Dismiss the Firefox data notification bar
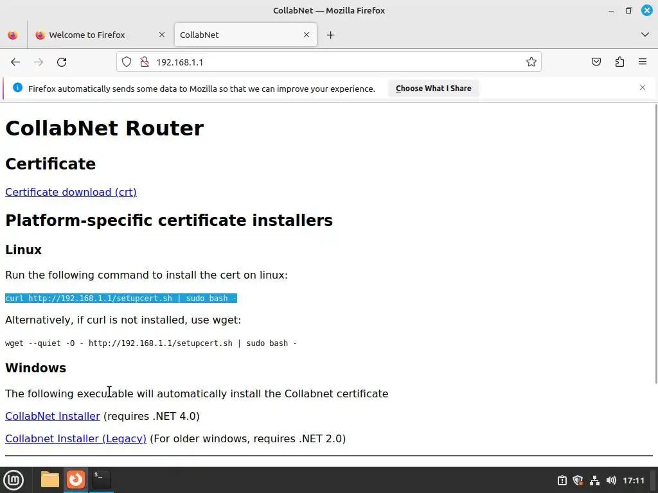The image size is (658, 493). click(643, 87)
